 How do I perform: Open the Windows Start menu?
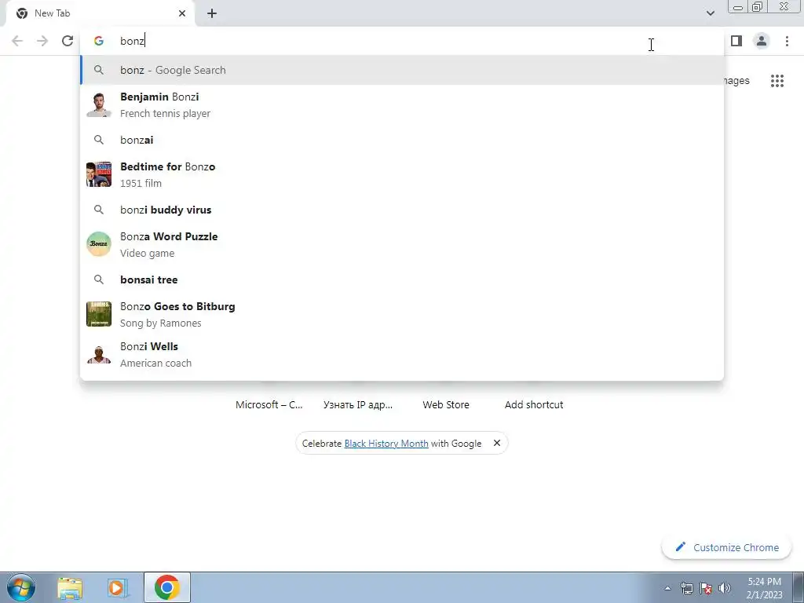click(21, 587)
